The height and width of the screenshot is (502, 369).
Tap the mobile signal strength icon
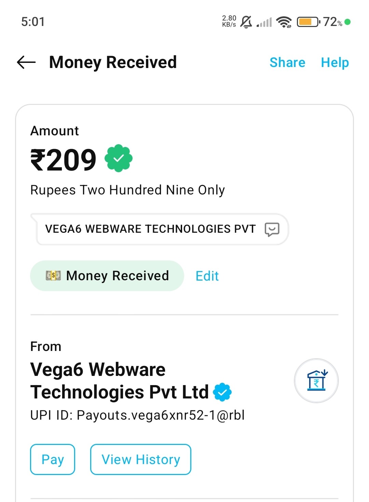click(x=264, y=23)
